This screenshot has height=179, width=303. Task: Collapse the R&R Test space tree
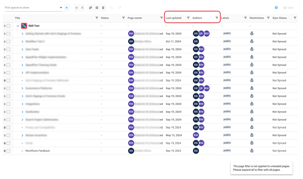point(18,26)
